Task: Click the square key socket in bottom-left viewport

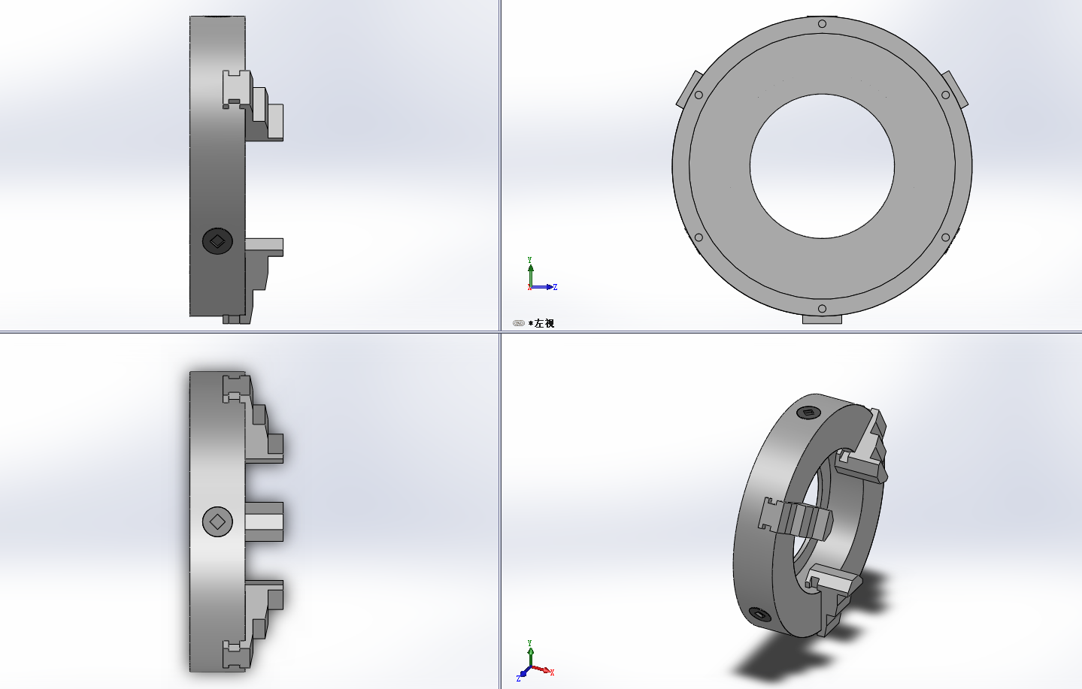Action: pos(217,521)
